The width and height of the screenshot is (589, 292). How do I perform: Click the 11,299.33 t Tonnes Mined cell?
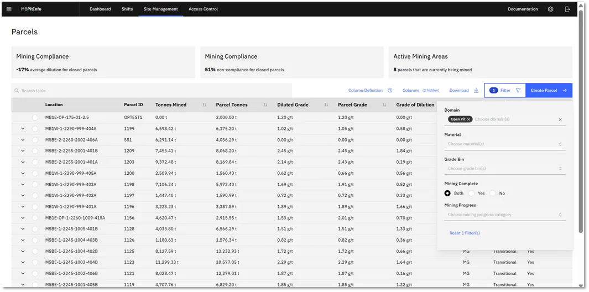167,262
